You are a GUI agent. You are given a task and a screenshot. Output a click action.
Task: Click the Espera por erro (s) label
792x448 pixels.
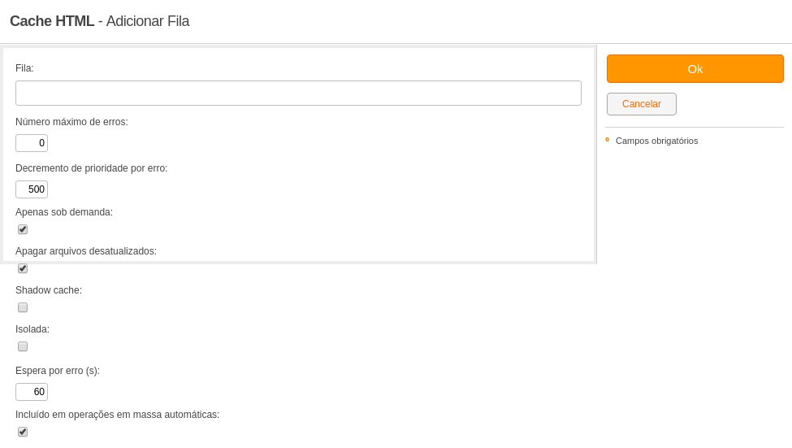58,371
